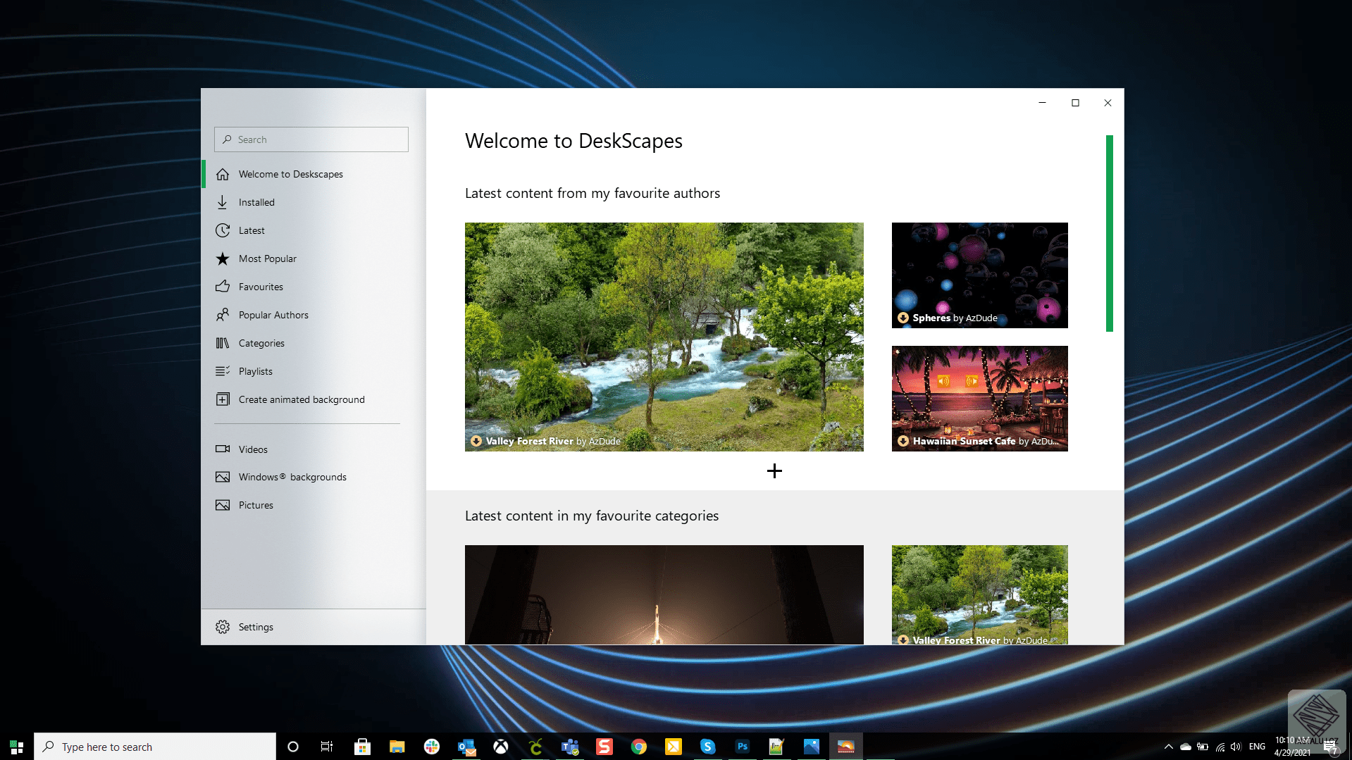1352x760 pixels.
Task: Click the Playlists list icon
Action: click(x=223, y=371)
